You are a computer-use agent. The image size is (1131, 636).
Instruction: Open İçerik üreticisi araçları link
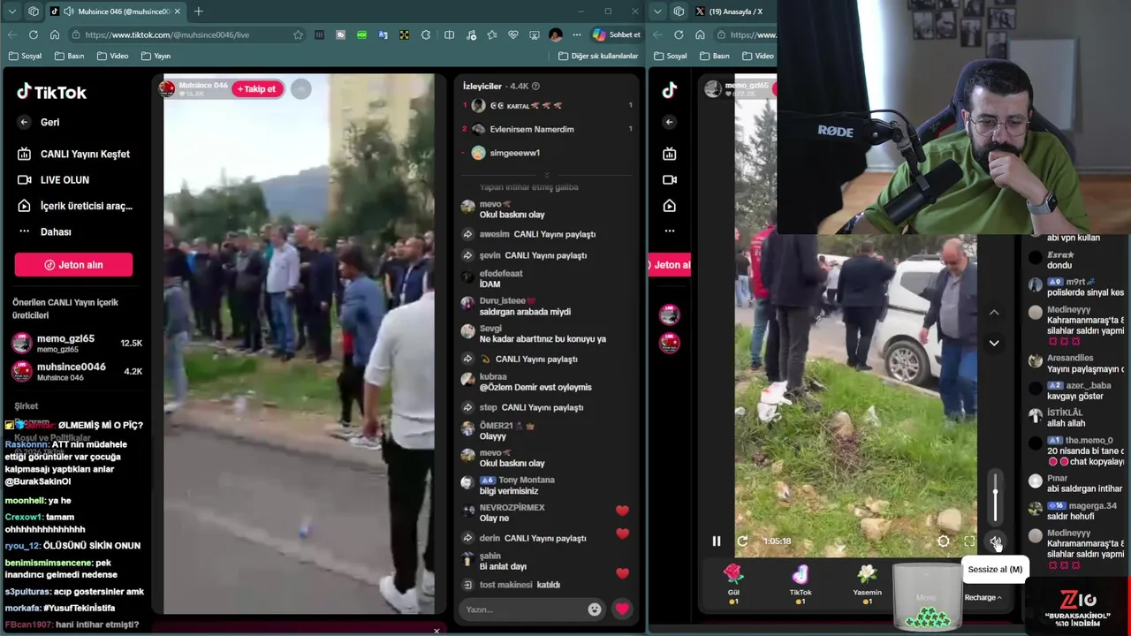(x=75, y=206)
